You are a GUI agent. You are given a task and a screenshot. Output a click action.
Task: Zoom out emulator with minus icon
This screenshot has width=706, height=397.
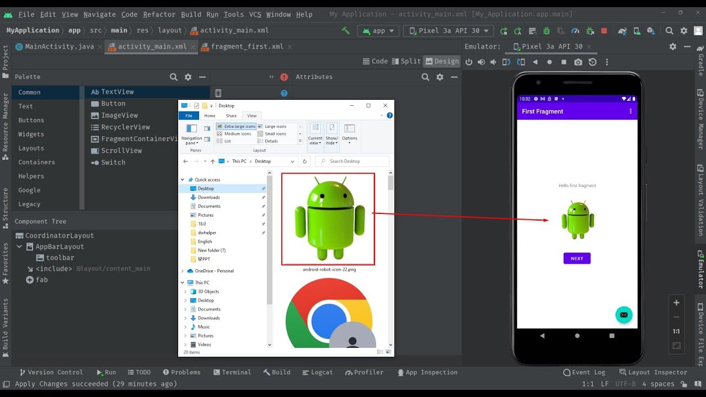click(677, 317)
